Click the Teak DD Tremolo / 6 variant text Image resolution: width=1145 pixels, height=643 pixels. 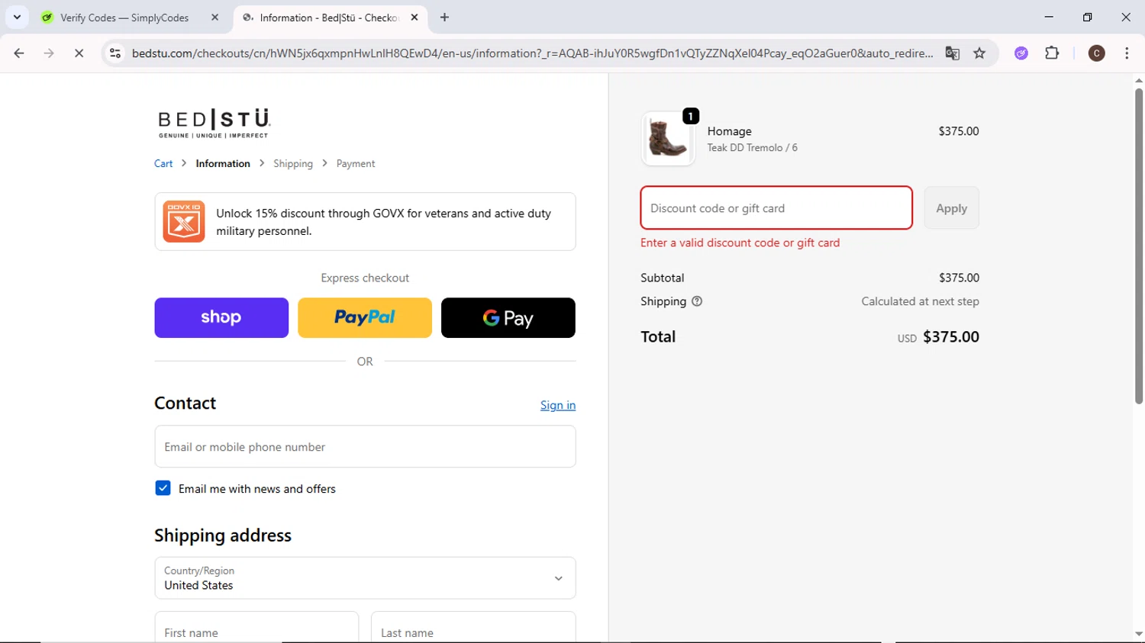(x=752, y=148)
